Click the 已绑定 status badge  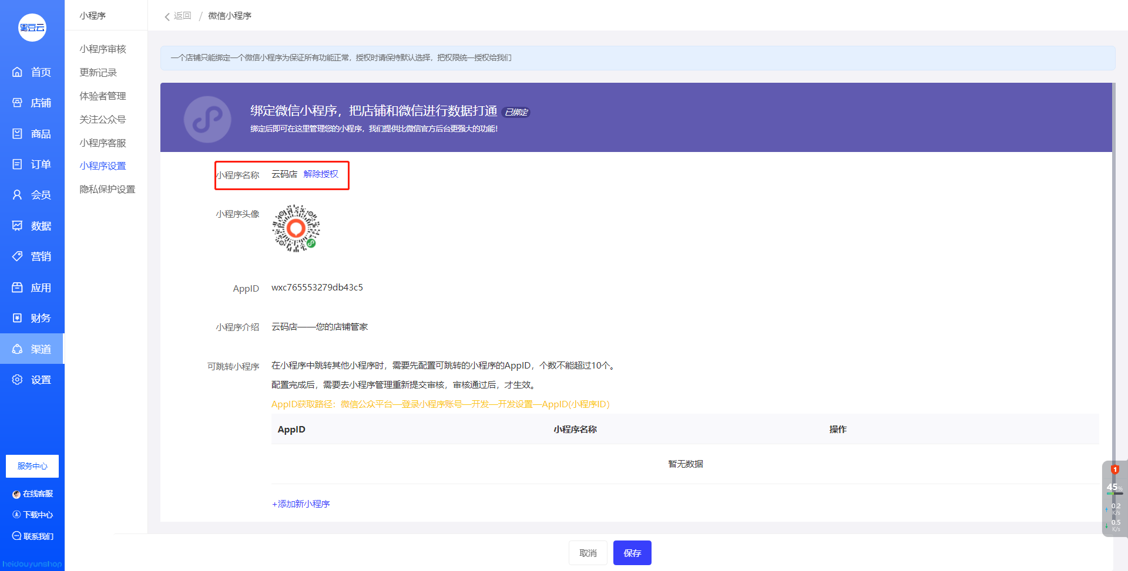[516, 112]
